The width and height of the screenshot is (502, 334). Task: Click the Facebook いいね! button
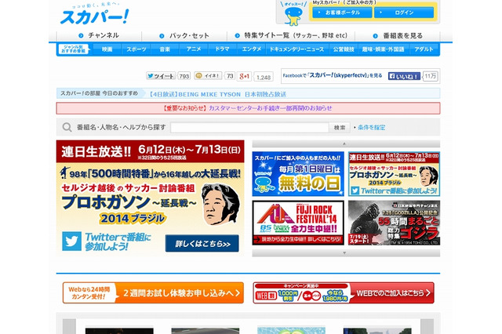404,76
